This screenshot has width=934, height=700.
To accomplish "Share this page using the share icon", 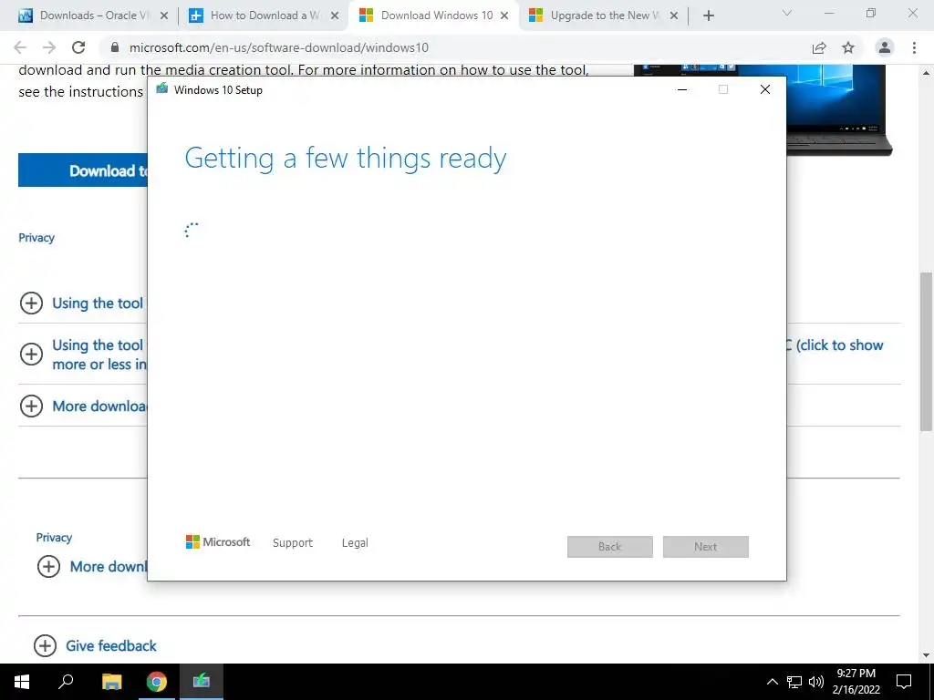I will pos(819,47).
